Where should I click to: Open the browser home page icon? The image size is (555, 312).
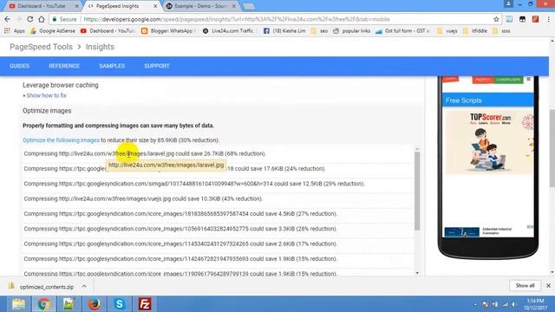tap(42, 19)
